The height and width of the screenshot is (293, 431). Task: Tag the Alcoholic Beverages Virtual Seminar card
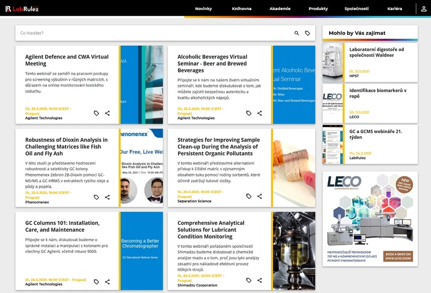(249, 113)
